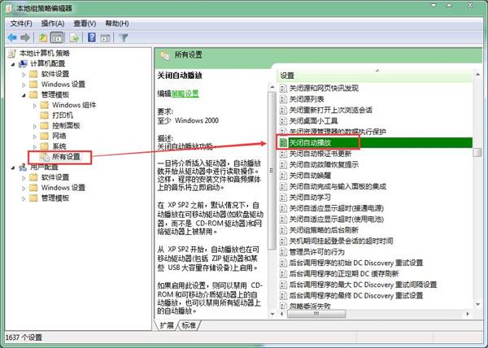Select 后台调用程序的最大 DC Discovery 重试间隔设置
The image size is (488, 348).
363,285
